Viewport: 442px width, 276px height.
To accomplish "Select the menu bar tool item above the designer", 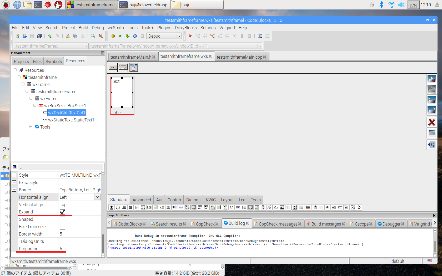I will (113, 68).
